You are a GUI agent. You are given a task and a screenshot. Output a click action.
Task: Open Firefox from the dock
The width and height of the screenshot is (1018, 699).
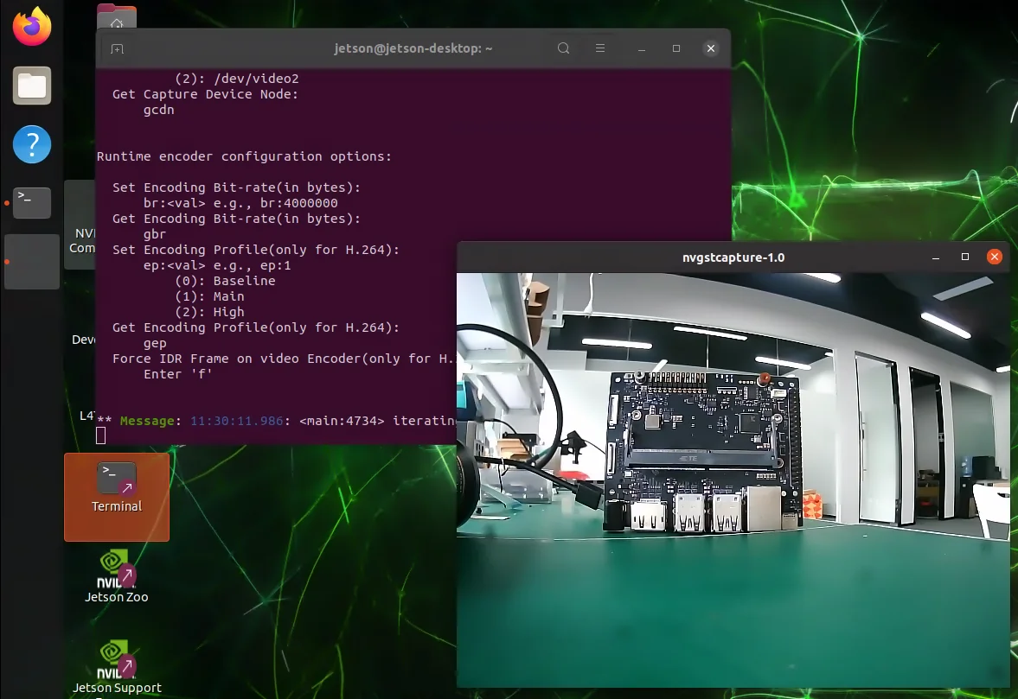click(x=32, y=27)
